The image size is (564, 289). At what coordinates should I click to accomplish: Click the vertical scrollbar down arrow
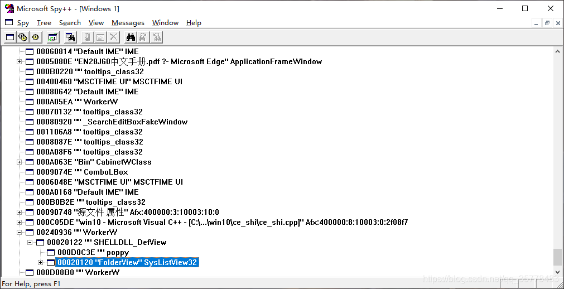pos(558,272)
